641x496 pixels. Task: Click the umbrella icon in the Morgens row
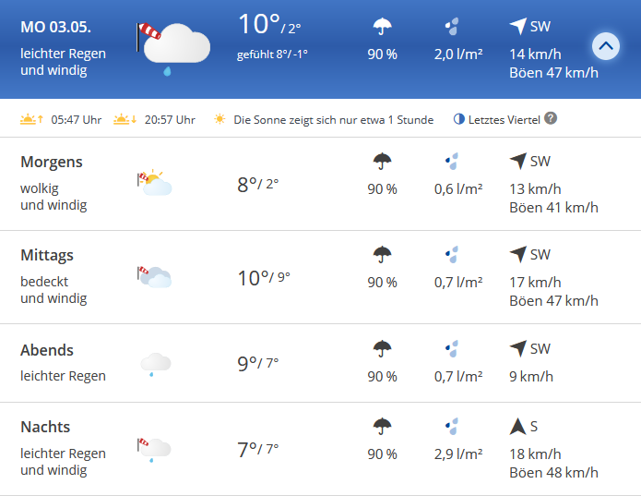point(382,162)
